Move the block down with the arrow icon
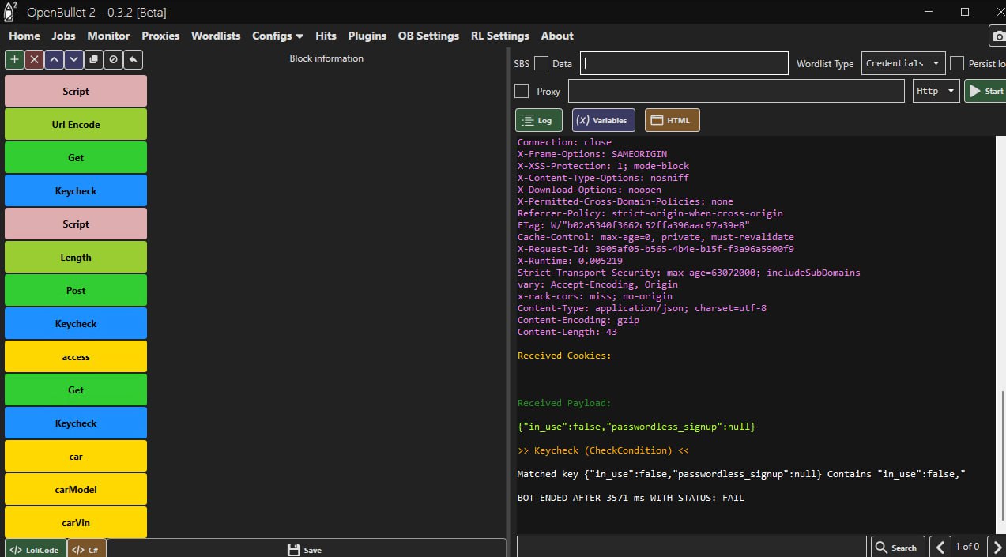The image size is (1006, 557). click(73, 59)
